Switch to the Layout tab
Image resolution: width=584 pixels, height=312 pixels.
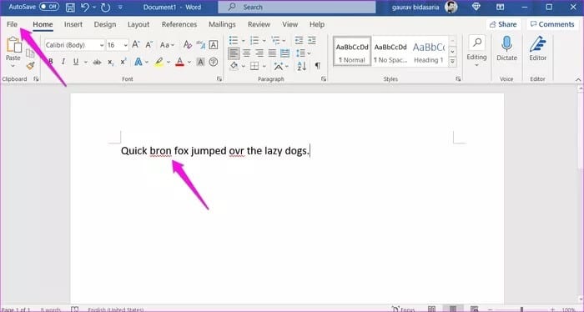pyautogui.click(x=138, y=24)
